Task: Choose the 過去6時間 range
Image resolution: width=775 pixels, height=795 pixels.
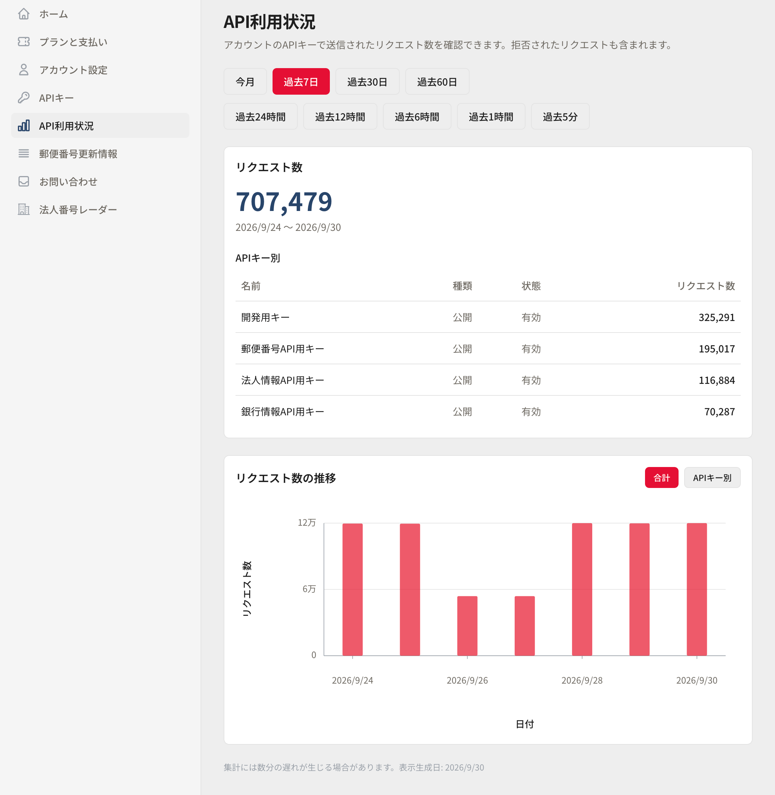Action: 417,116
